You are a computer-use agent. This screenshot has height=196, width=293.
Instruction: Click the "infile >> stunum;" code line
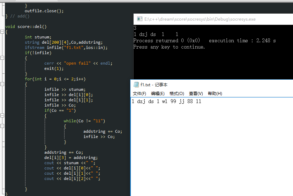pos(65,89)
